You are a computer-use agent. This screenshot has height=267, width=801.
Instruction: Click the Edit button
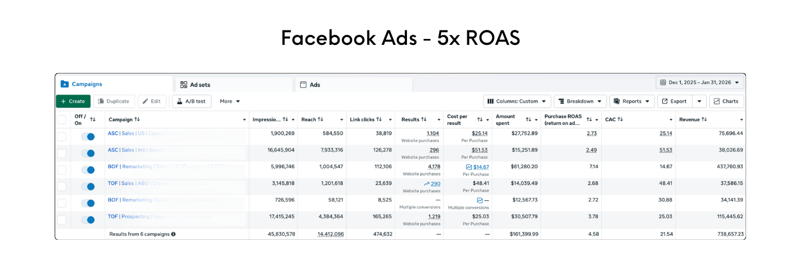[x=152, y=101]
